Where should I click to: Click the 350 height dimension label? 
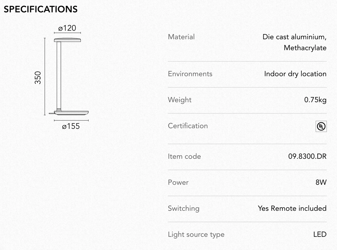[38, 78]
